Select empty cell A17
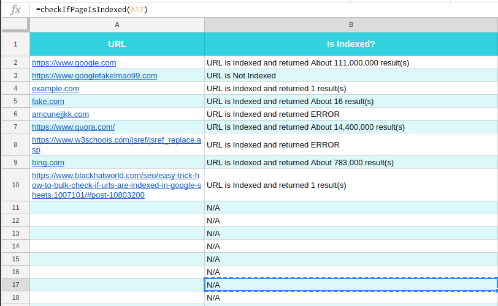 (117, 285)
